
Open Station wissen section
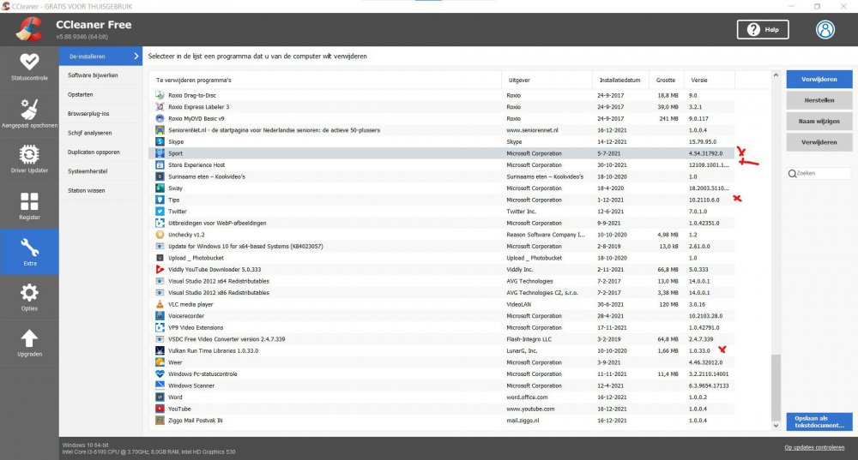tap(100, 190)
